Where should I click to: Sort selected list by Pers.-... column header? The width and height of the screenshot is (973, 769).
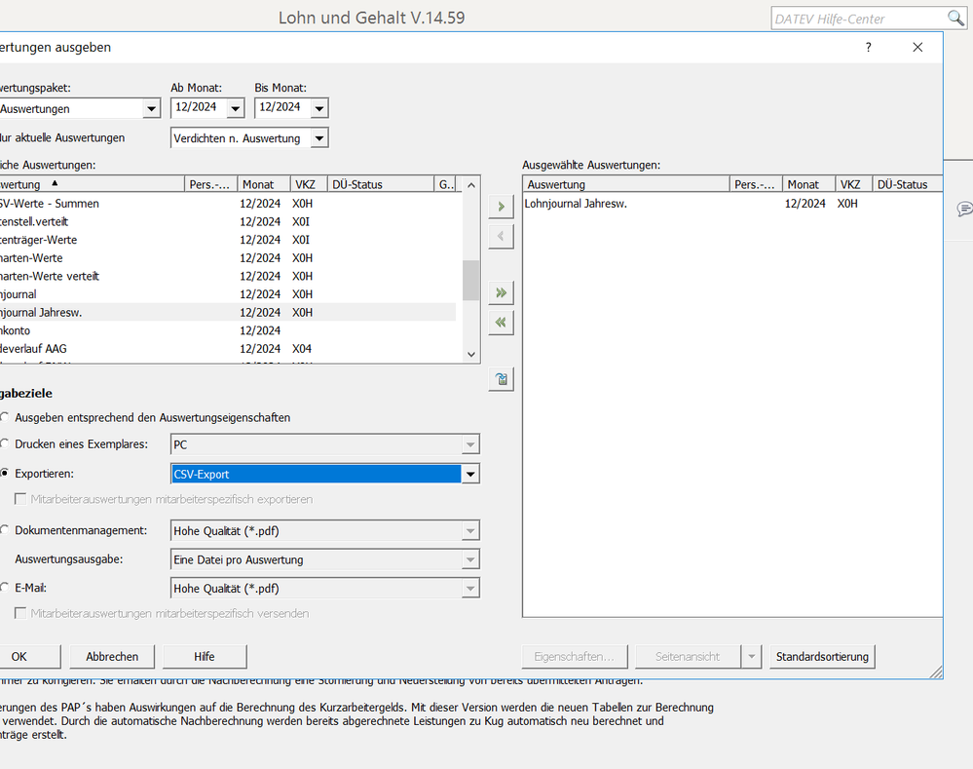tap(756, 184)
